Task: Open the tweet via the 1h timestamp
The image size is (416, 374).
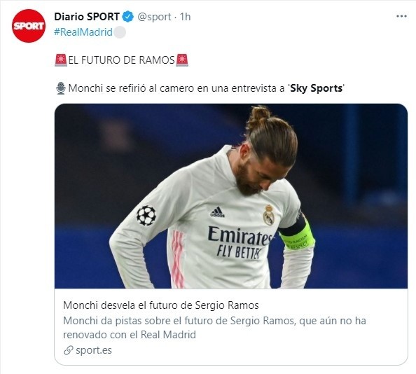Action: point(185,17)
